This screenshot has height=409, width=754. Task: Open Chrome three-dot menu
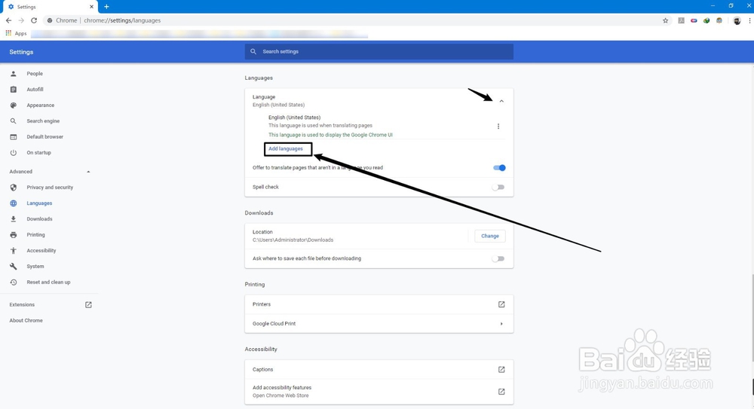(x=749, y=20)
